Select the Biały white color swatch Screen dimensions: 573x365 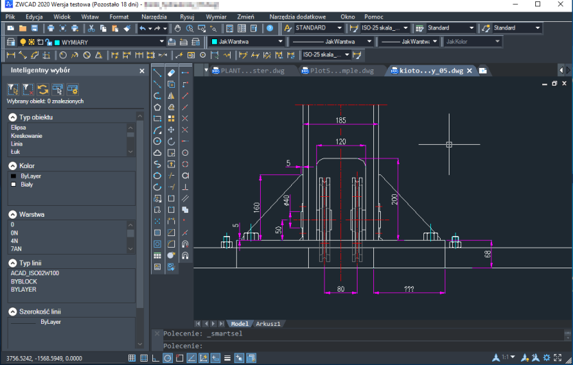click(14, 185)
